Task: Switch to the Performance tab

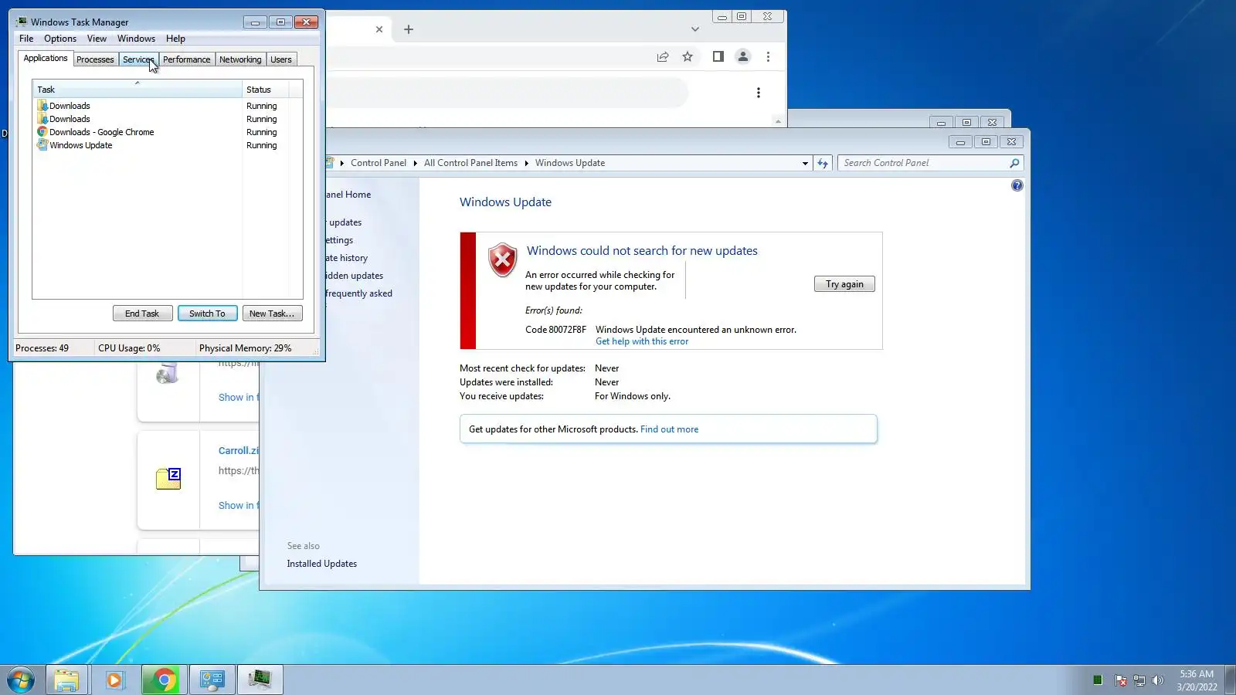Action: tap(186, 59)
